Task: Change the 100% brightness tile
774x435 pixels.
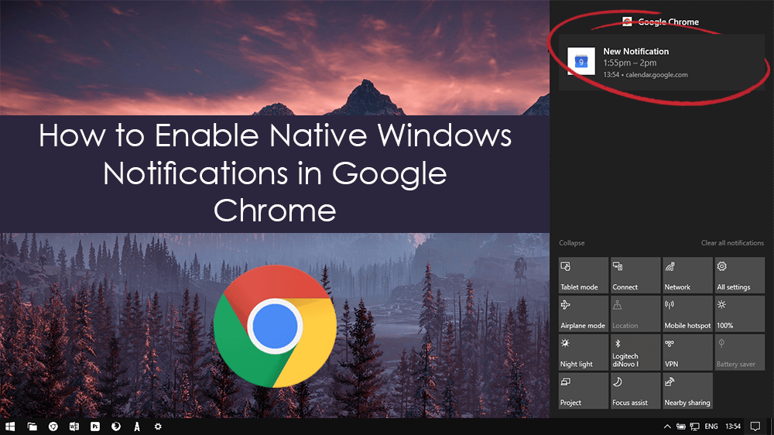Action: (x=739, y=314)
